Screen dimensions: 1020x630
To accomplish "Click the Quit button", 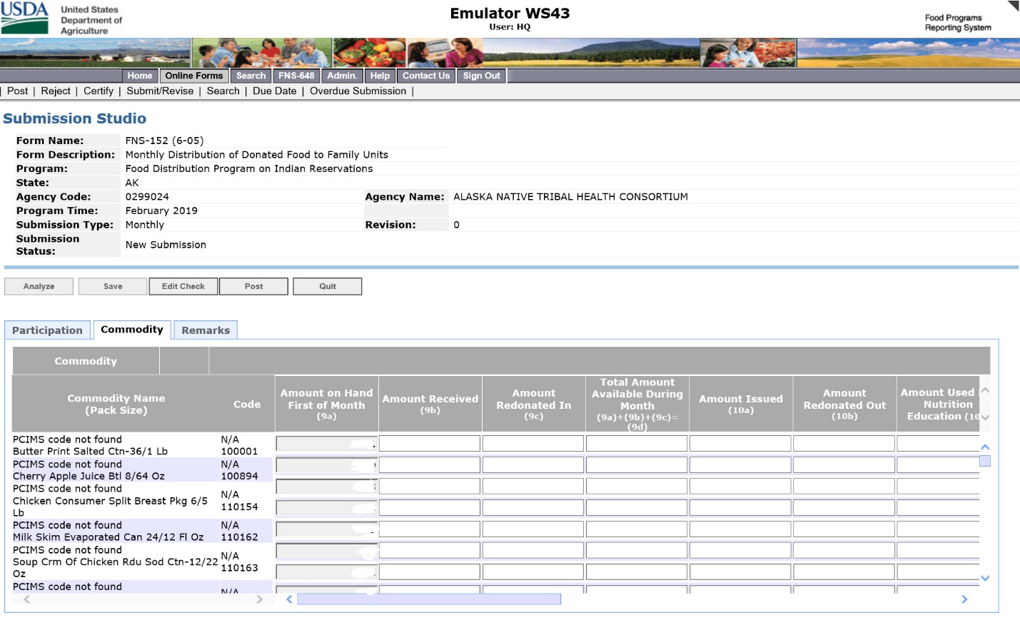I will [x=327, y=286].
